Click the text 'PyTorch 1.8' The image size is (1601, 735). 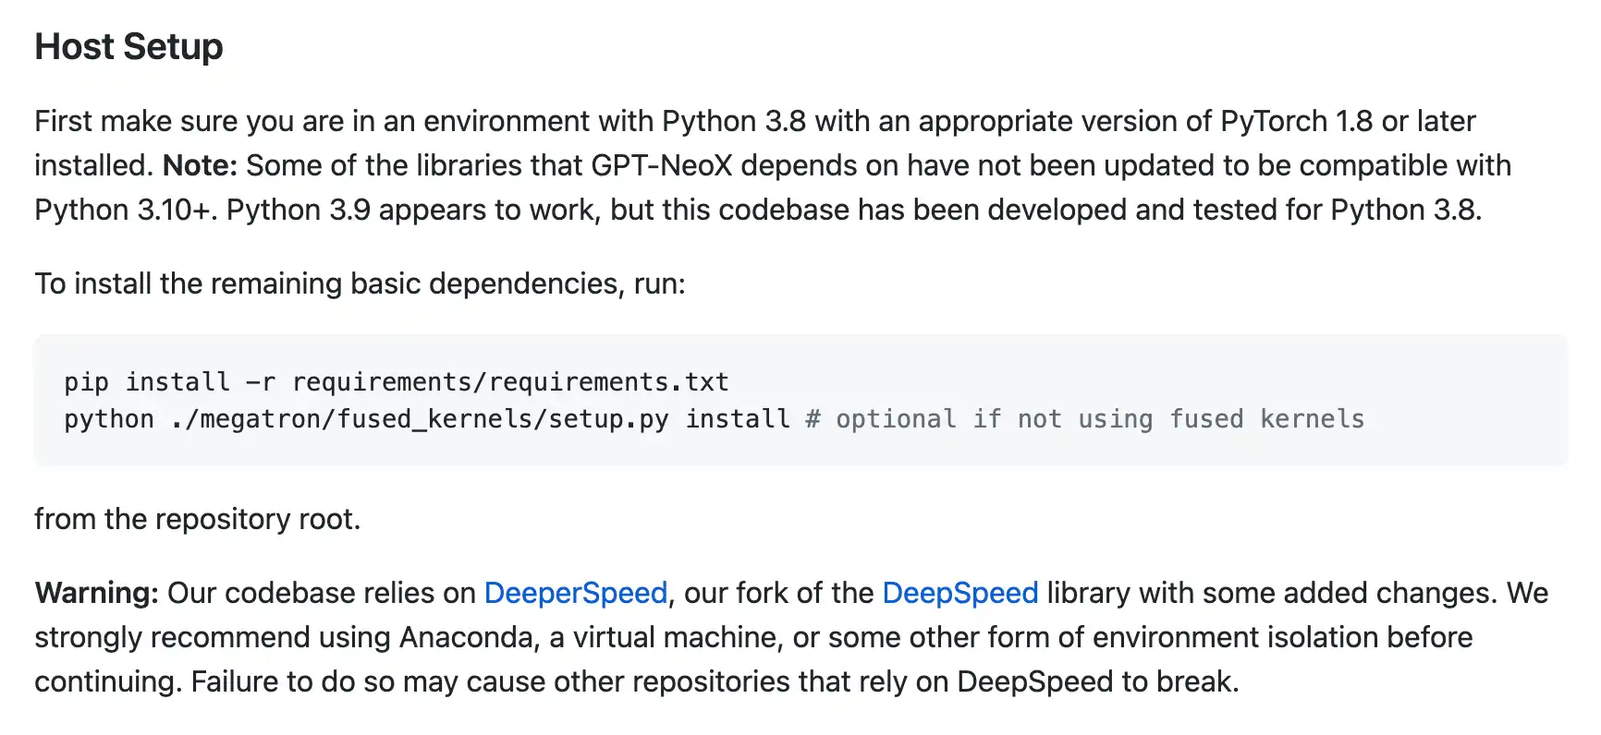(x=1297, y=121)
